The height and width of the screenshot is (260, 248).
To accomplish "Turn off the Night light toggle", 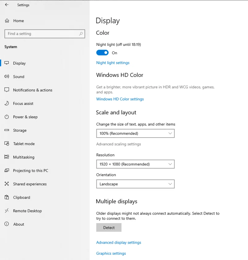I will tap(102, 53).
